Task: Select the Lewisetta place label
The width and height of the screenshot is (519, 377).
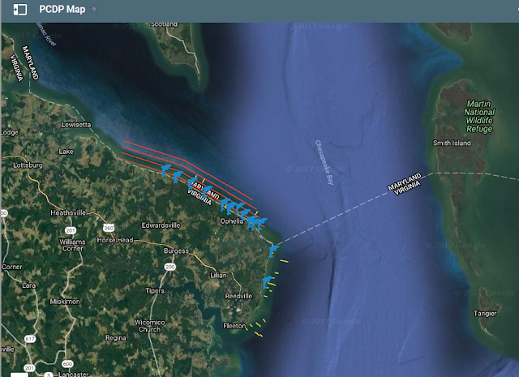Action: tap(75, 125)
